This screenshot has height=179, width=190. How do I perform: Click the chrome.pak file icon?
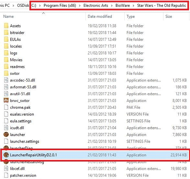click(x=6, y=107)
